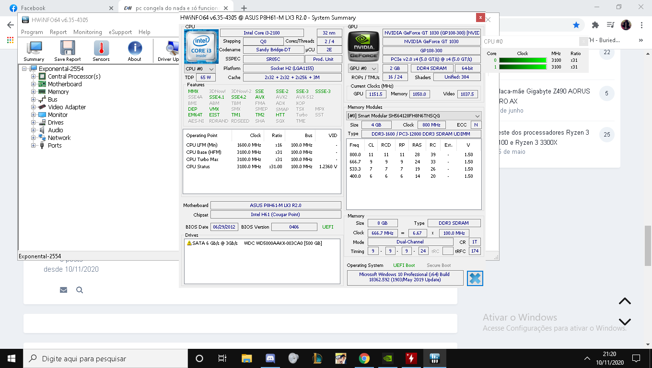Open League of Legends taskbar icon
Screen dimensions: 652x368
(317, 358)
